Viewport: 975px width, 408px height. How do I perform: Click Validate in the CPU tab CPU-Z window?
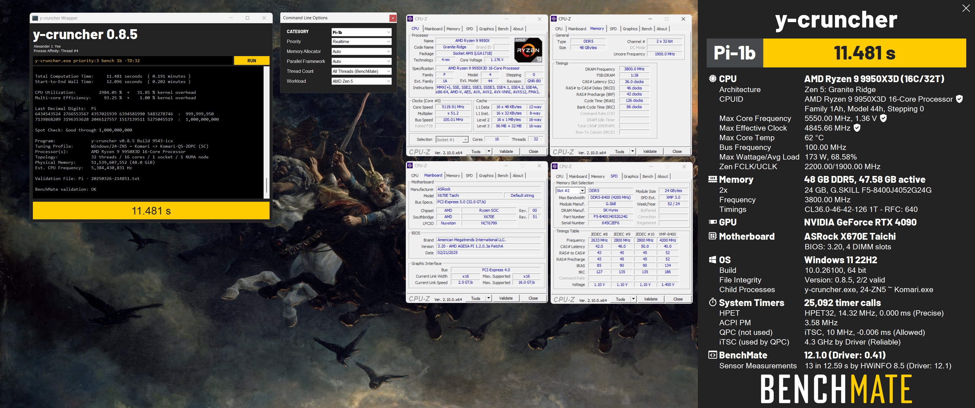click(x=506, y=151)
